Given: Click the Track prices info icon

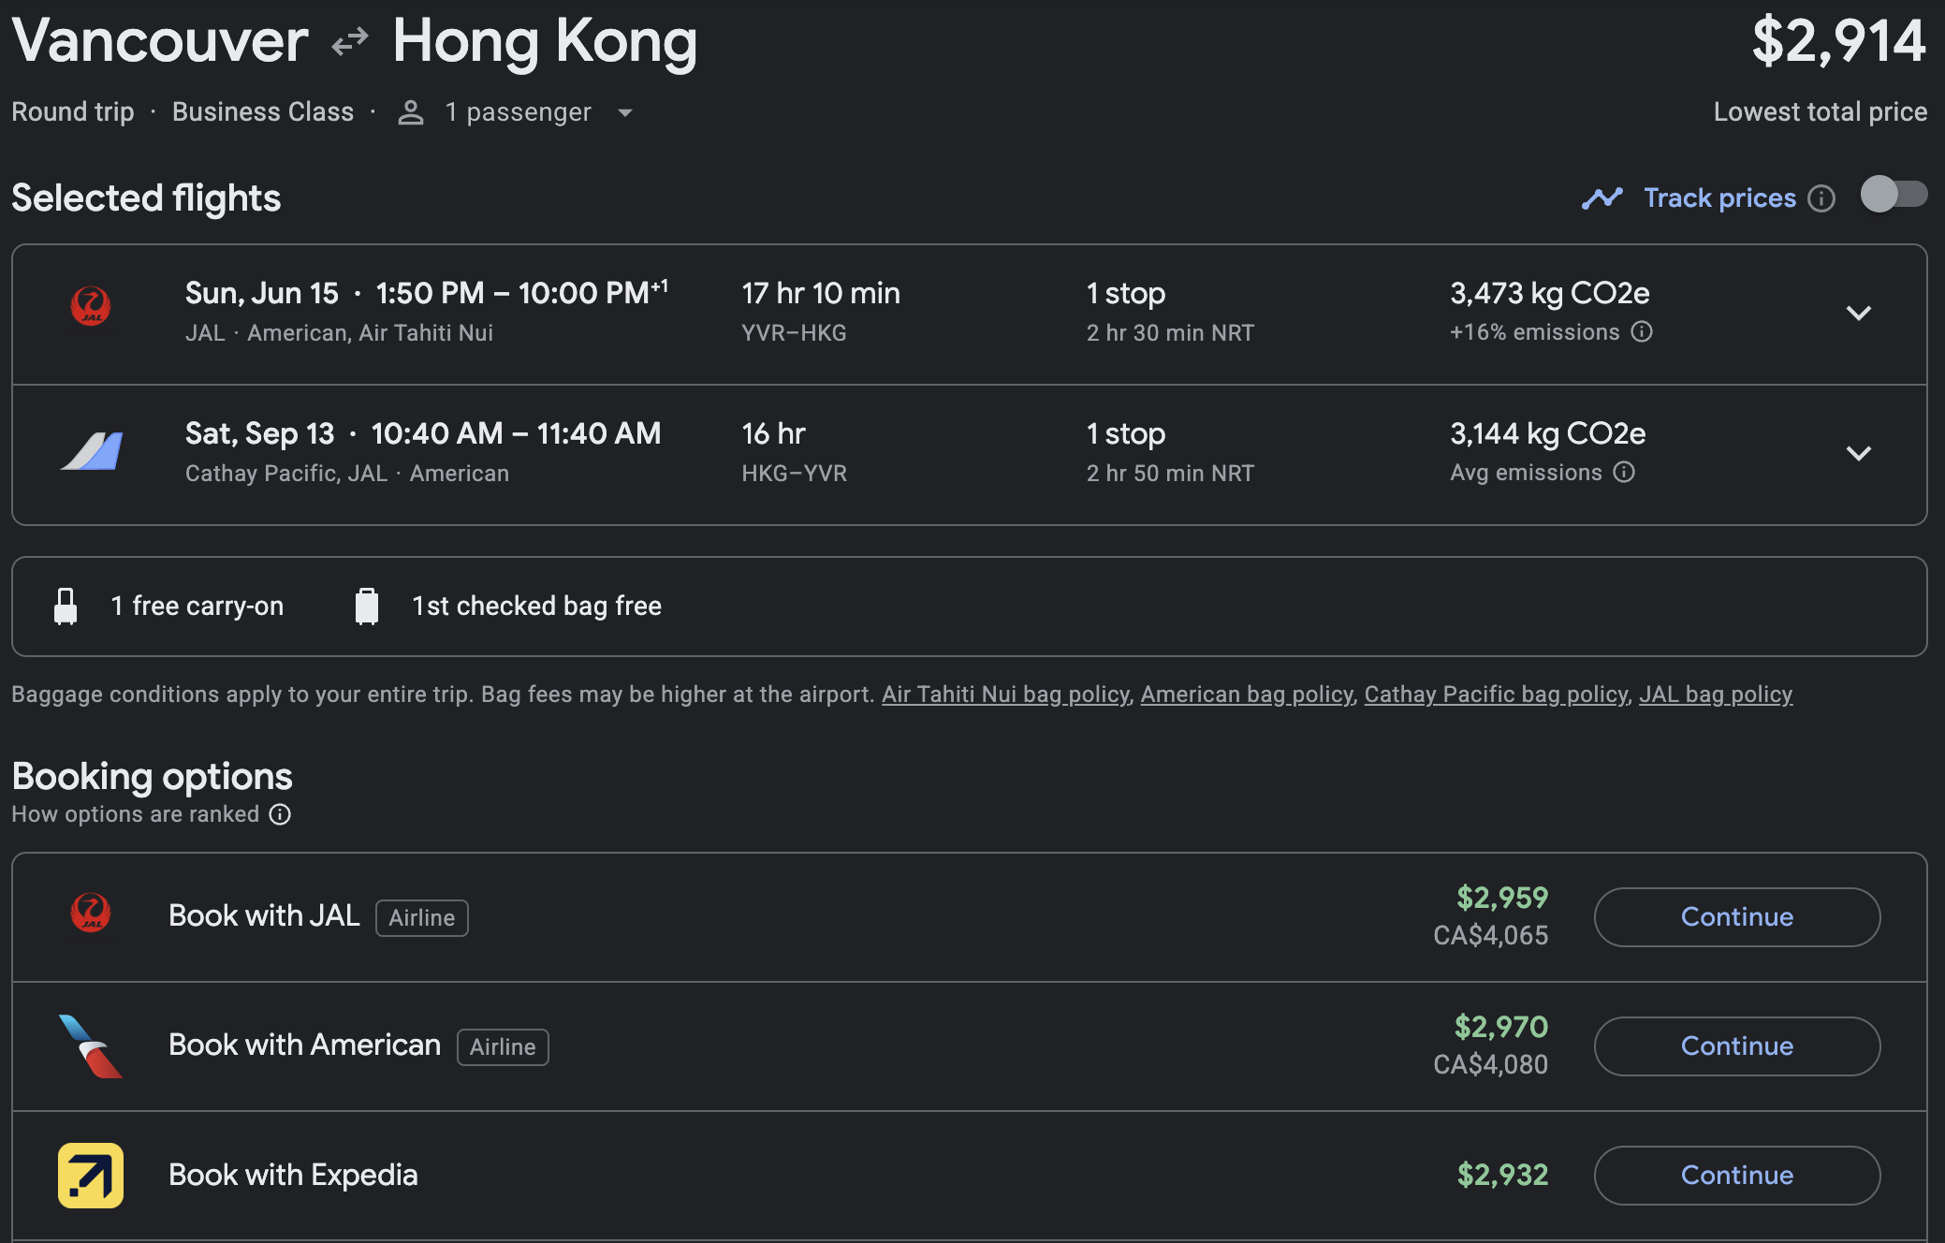Looking at the screenshot, I should pyautogui.click(x=1821, y=198).
